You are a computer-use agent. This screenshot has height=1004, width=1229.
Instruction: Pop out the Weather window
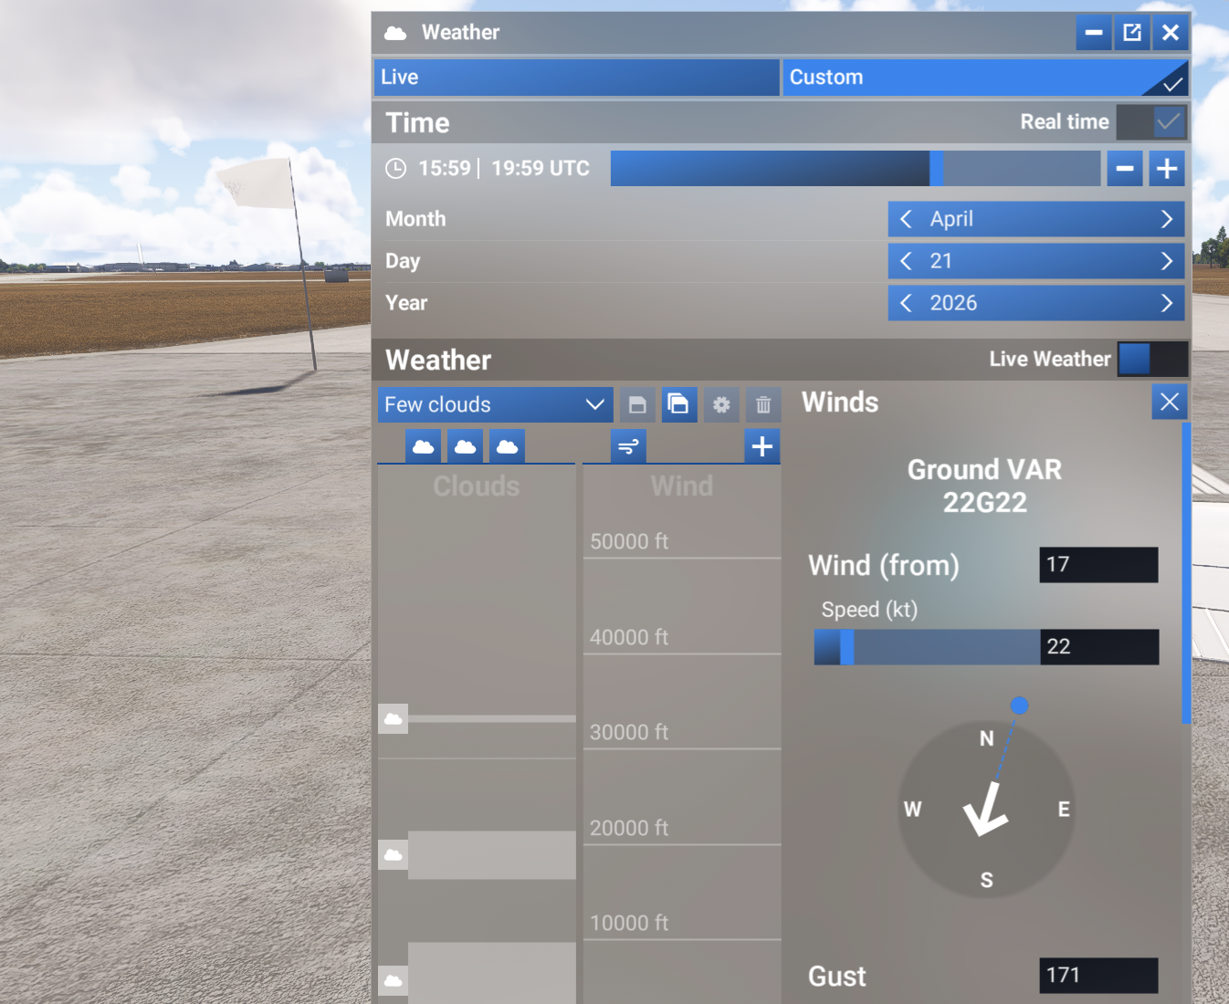pos(1132,33)
